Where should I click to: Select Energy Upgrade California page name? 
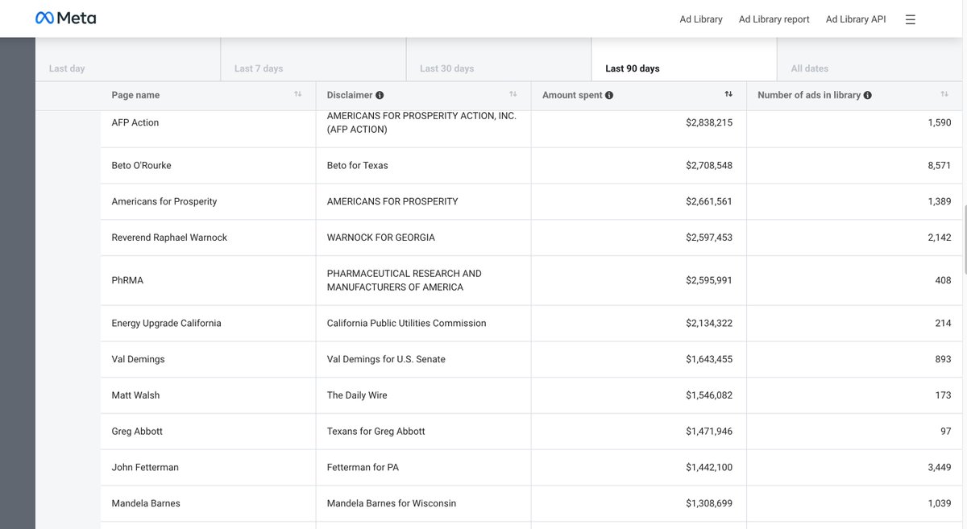166,323
